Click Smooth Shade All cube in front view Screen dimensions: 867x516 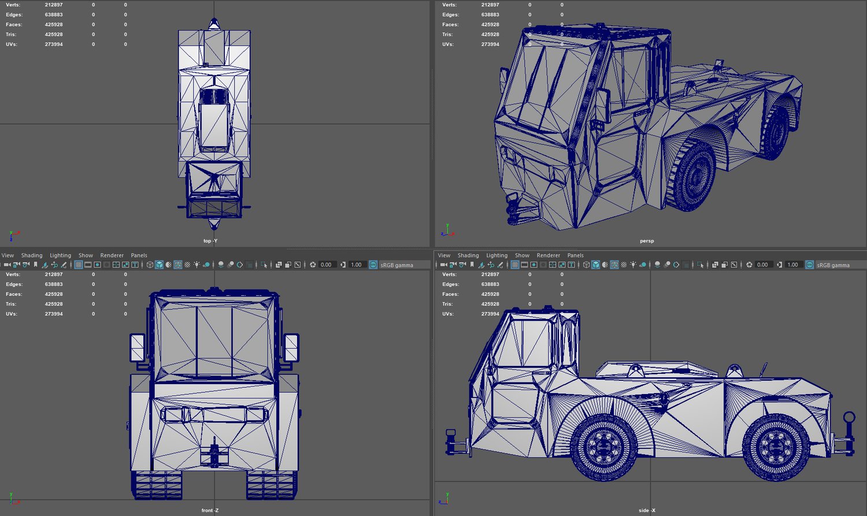pos(159,265)
